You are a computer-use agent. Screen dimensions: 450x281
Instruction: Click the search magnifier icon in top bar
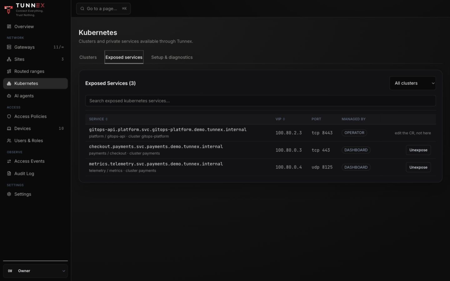(x=82, y=9)
